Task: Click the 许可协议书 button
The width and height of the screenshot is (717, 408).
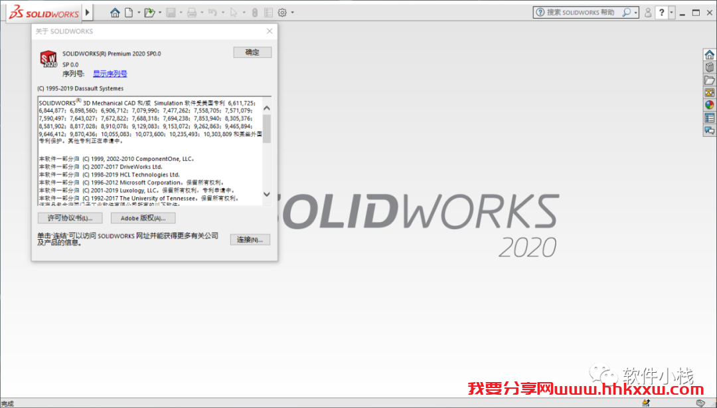Action: pyautogui.click(x=70, y=218)
